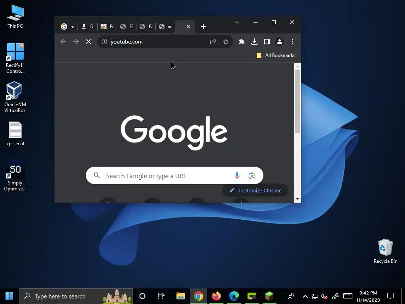This screenshot has width=405, height=304.
Task: Click the muted volume icon
Action: pos(324,296)
